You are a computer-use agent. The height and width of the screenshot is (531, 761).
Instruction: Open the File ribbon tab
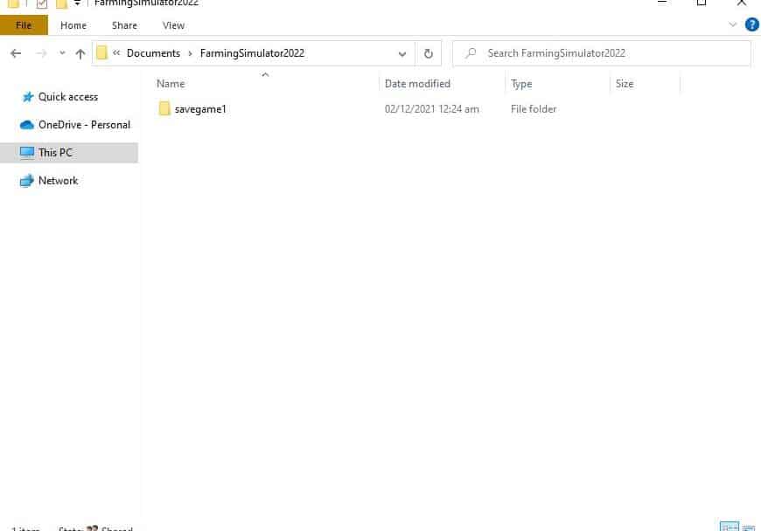tap(24, 25)
